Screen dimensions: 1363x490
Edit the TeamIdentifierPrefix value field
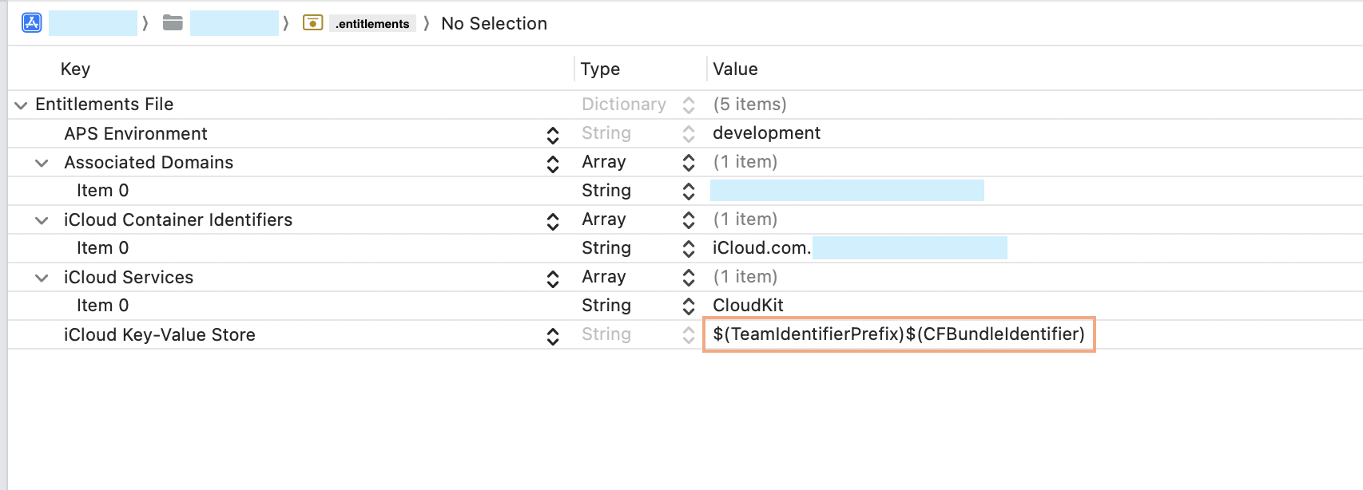coord(899,334)
